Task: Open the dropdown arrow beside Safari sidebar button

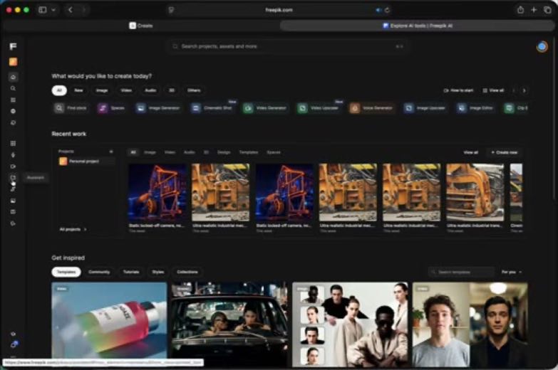Action: 53,10
